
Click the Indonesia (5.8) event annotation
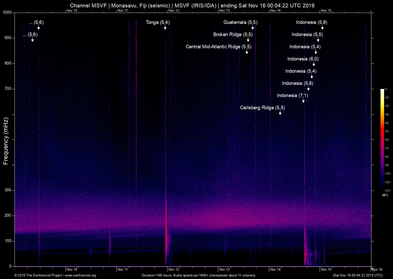click(297, 83)
